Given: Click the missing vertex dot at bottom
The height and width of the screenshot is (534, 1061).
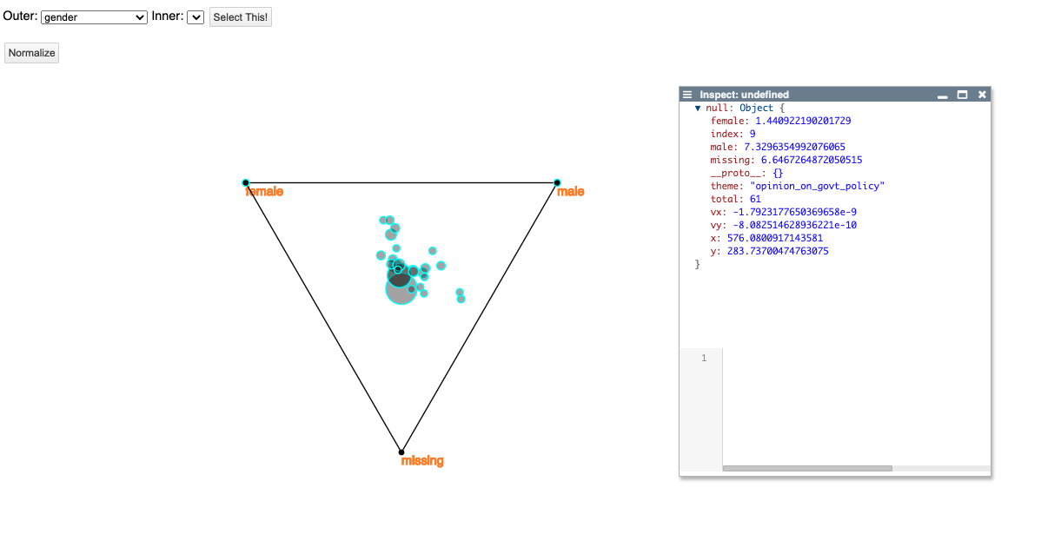Looking at the screenshot, I should [401, 452].
